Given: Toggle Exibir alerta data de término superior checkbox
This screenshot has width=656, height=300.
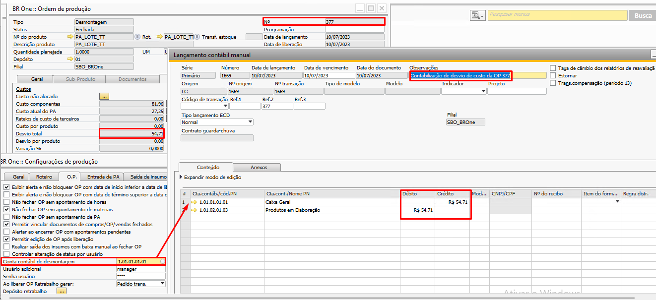Looking at the screenshot, I should coord(6,195).
